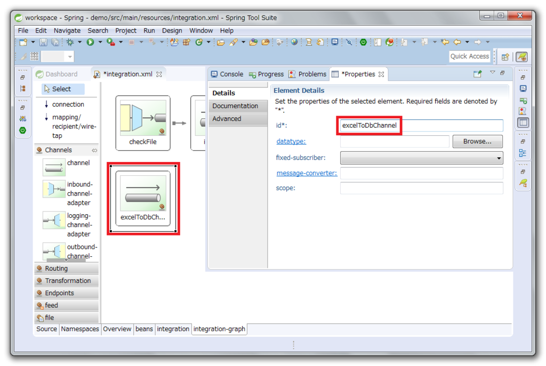Expand the Routing palette drawer

tap(67, 268)
